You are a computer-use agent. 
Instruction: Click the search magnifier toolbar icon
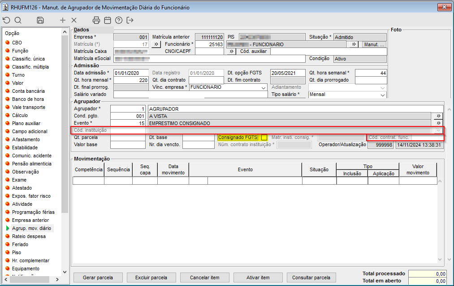(x=18, y=20)
